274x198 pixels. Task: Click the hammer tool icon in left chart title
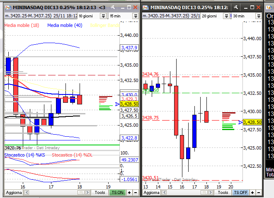click(113, 7)
